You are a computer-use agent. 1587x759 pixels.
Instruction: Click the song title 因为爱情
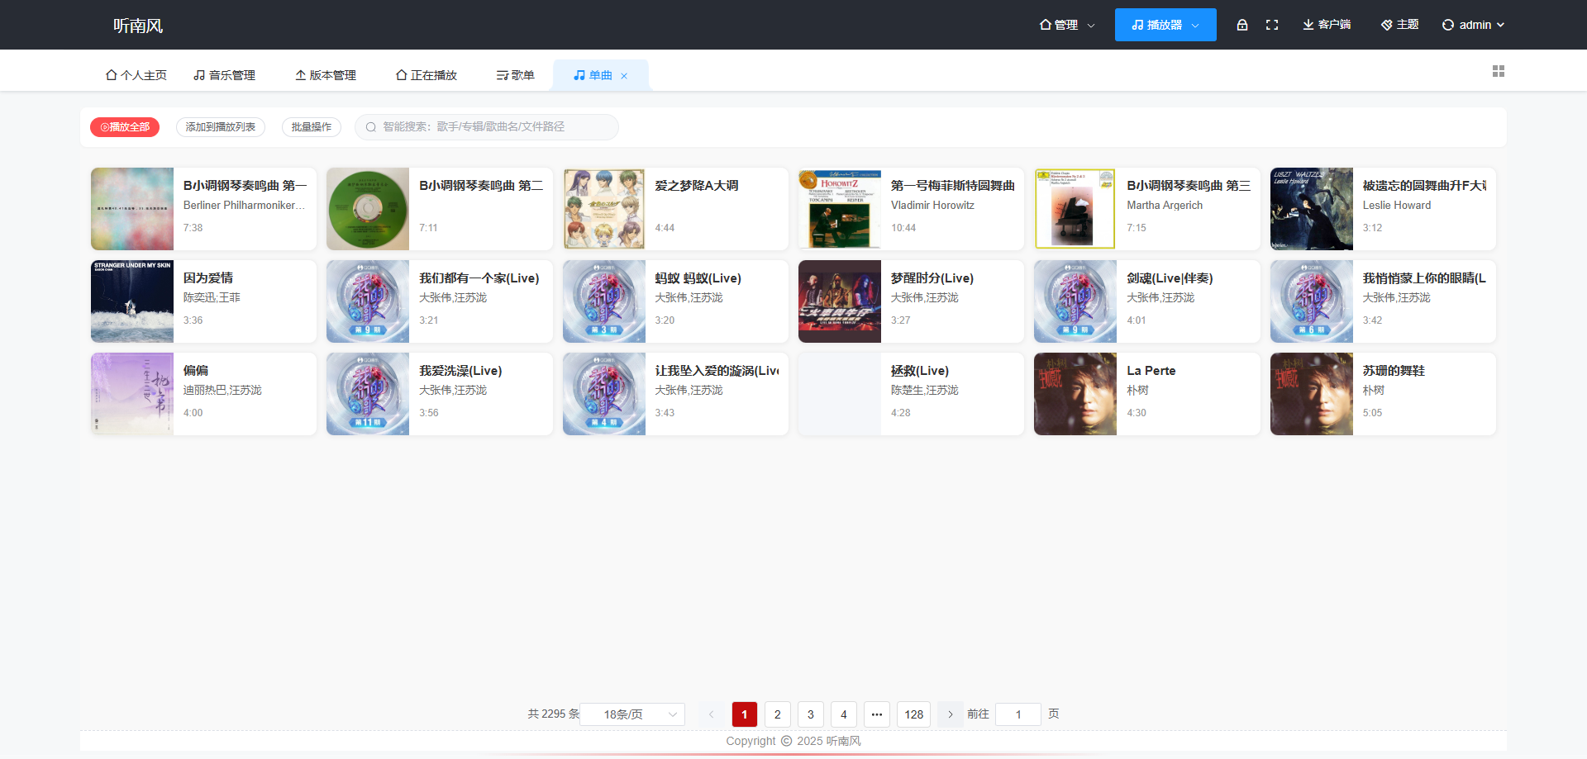pyautogui.click(x=208, y=278)
